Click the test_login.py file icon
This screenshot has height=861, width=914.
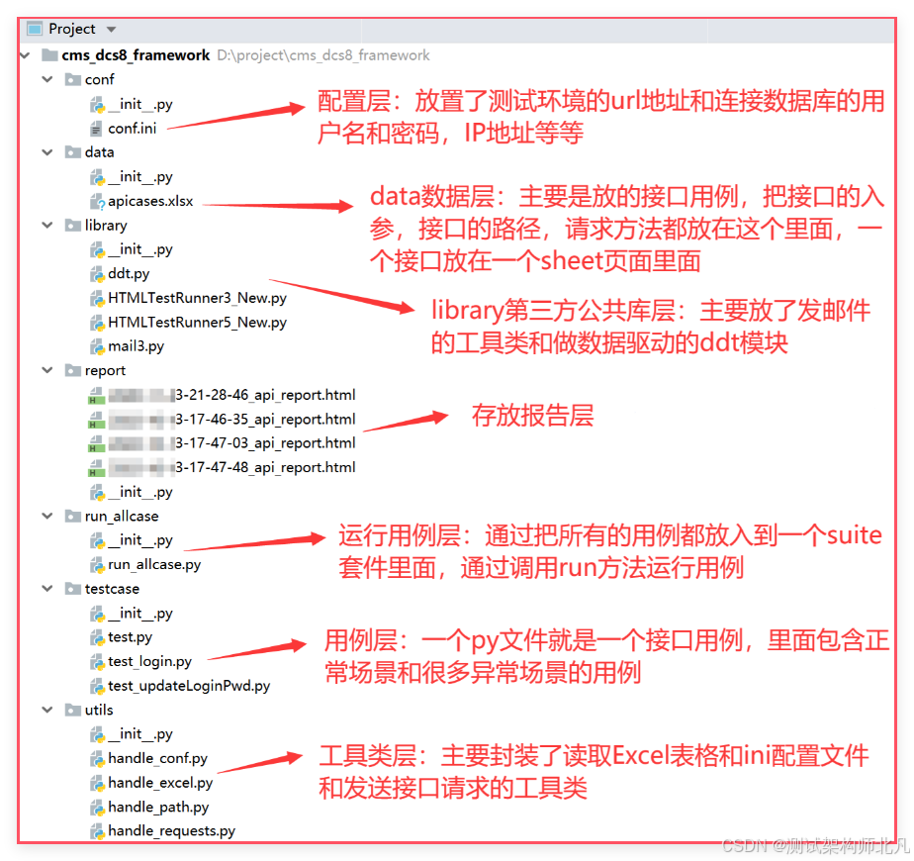coord(97,661)
